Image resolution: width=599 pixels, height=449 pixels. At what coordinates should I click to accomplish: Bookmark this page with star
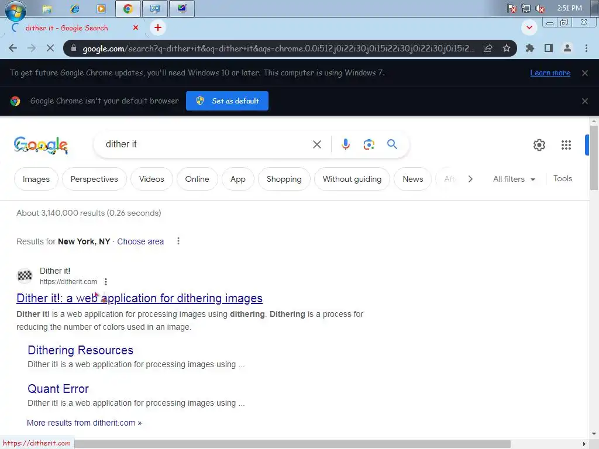click(x=507, y=48)
